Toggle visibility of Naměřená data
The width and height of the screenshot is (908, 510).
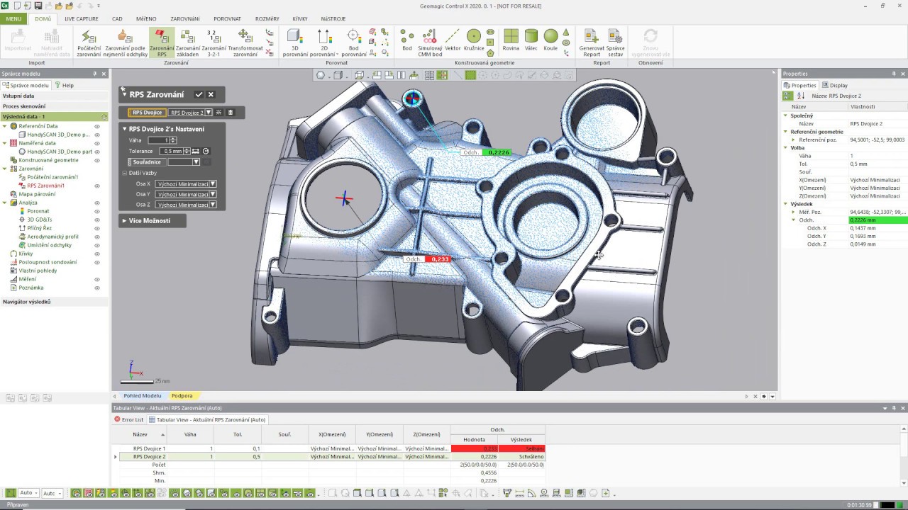(97, 143)
